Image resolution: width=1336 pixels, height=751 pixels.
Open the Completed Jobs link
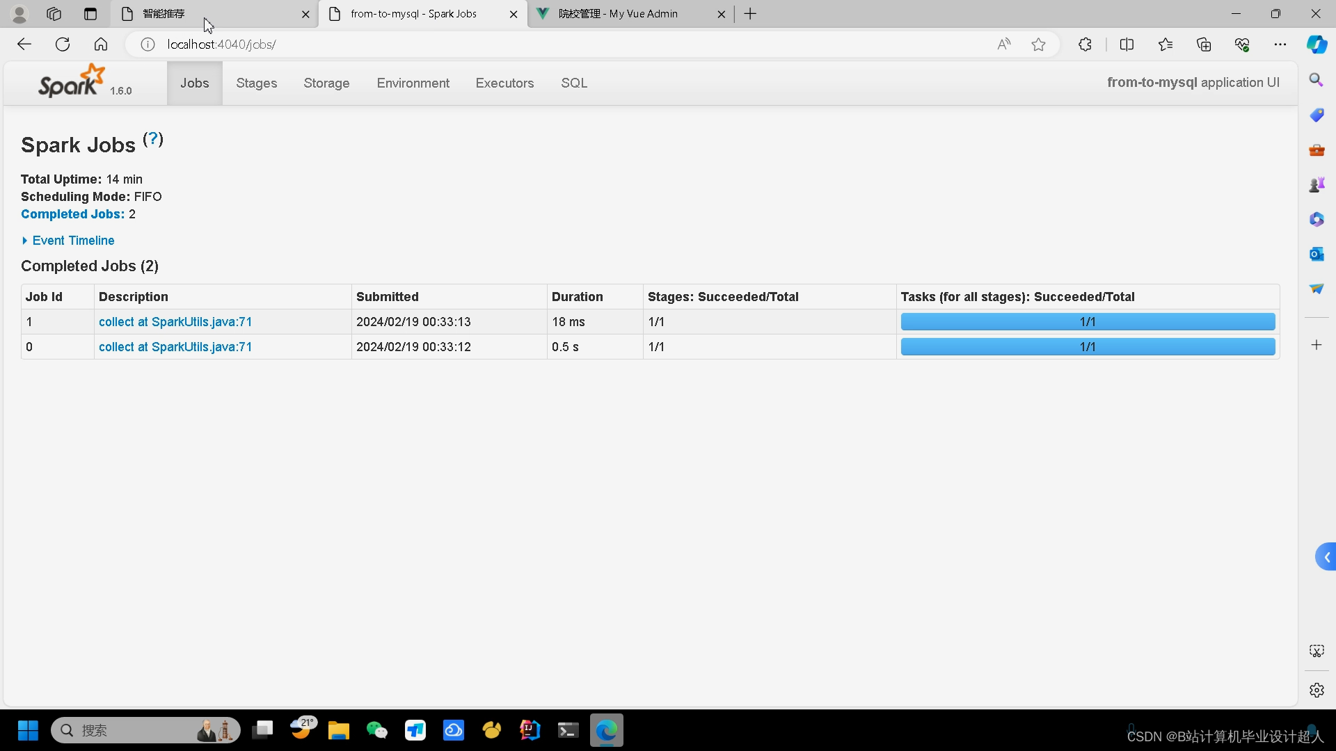click(72, 214)
